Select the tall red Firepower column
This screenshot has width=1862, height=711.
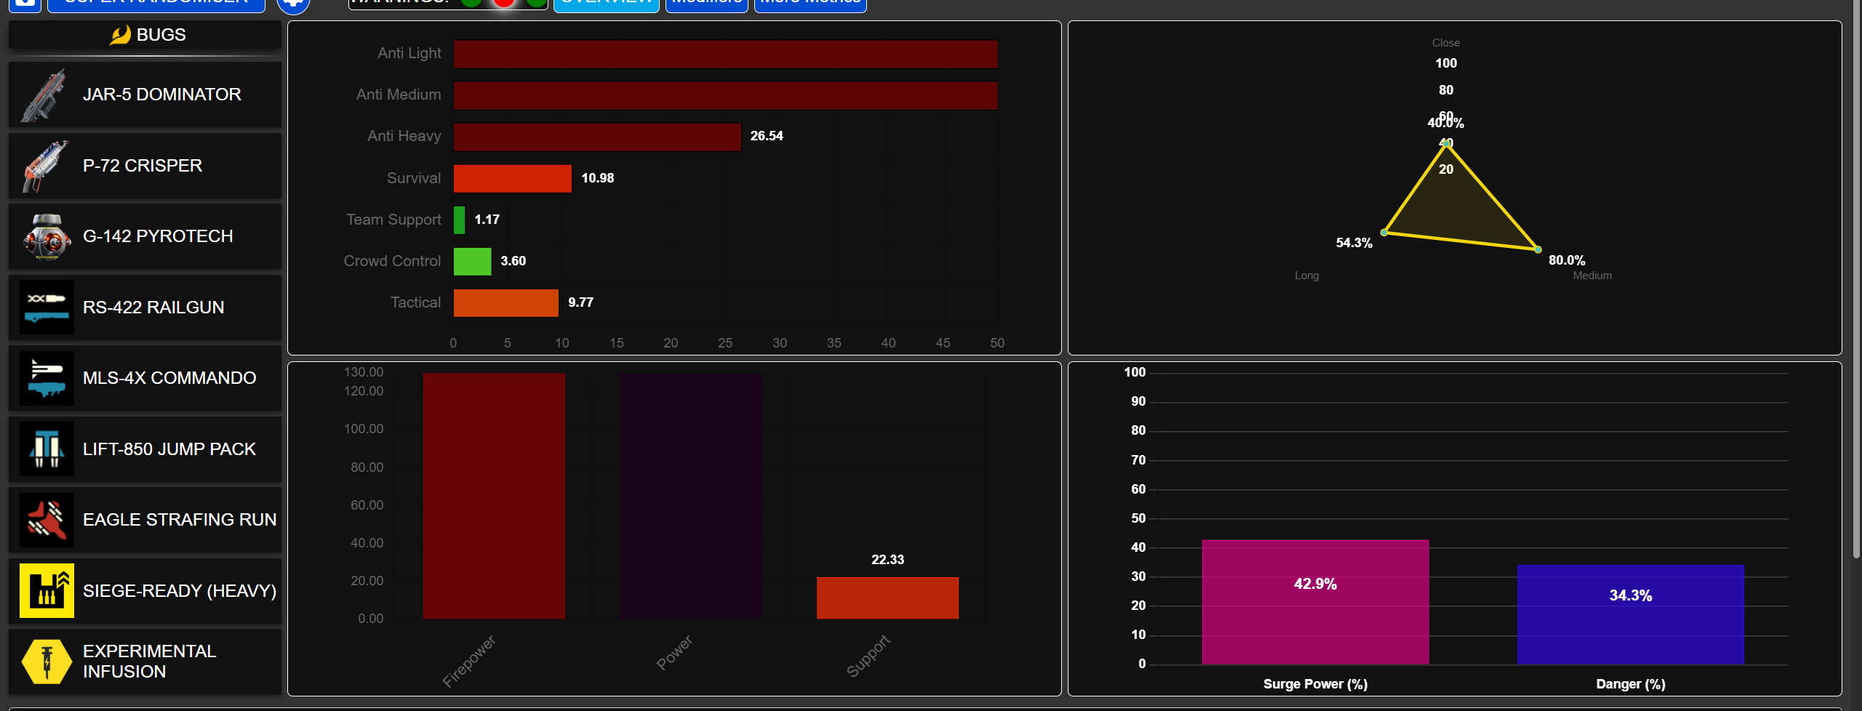pyautogui.click(x=494, y=496)
